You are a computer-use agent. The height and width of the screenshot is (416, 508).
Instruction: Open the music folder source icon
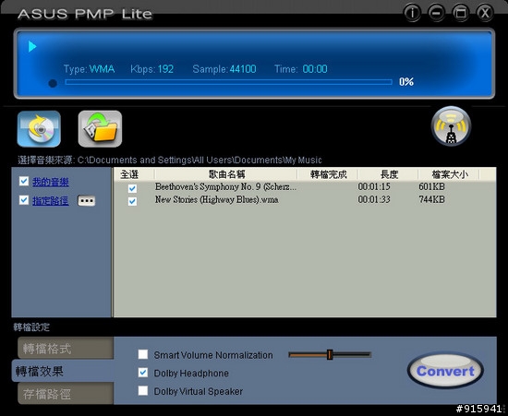100,129
